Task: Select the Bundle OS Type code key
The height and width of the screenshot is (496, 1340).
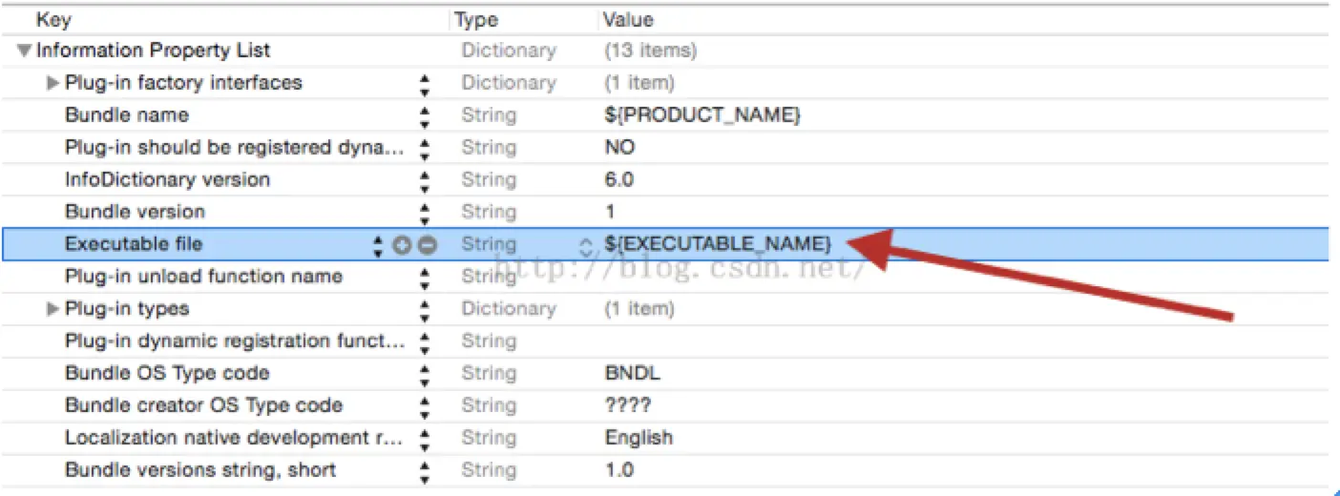Action: click(x=167, y=373)
